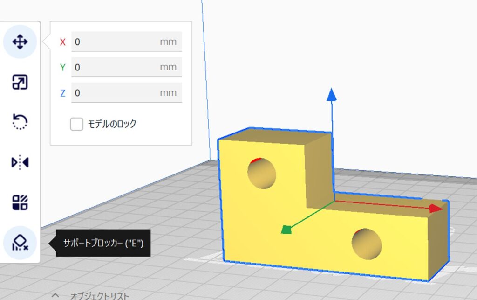Select the Scale tool icon

pyautogui.click(x=20, y=82)
